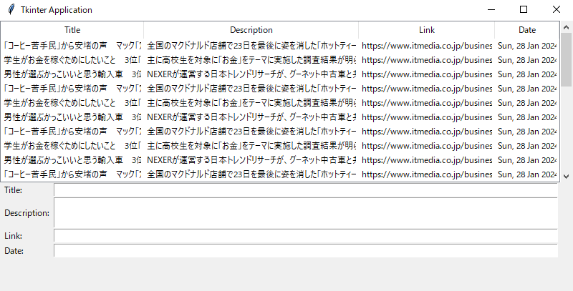The image size is (573, 291).
Task: Select the third row about 男性が選ぶ輸入車
Action: pyautogui.click(x=72, y=74)
